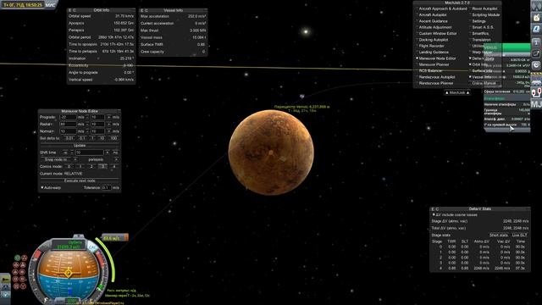Click the red connector icon above MJ

(x=536, y=92)
